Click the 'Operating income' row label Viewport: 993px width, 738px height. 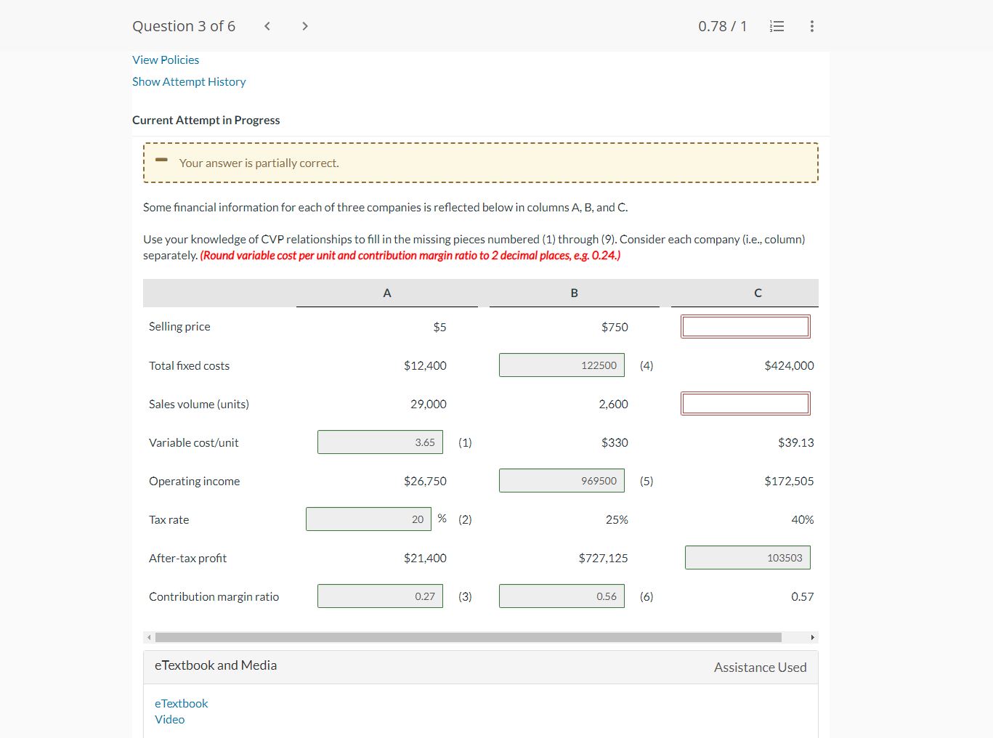tap(194, 481)
